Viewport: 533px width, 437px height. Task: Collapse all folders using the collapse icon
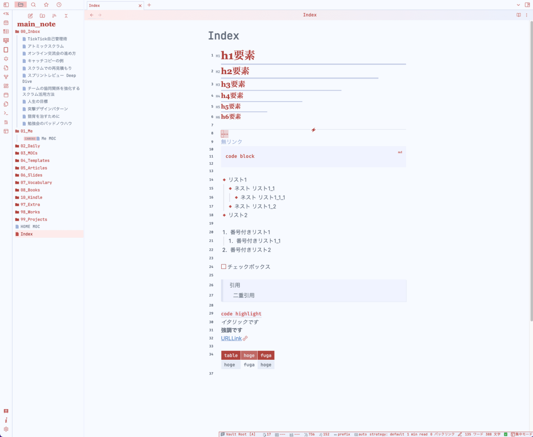pos(66,16)
